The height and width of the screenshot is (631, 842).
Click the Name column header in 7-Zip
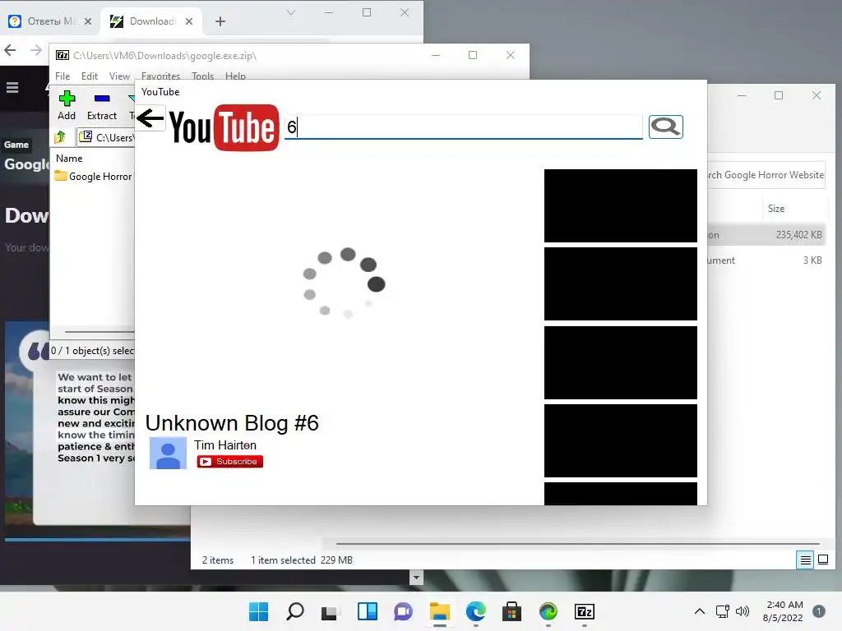click(x=69, y=159)
